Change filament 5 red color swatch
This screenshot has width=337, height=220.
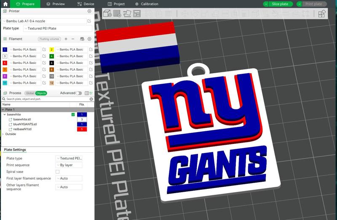click(5, 63)
